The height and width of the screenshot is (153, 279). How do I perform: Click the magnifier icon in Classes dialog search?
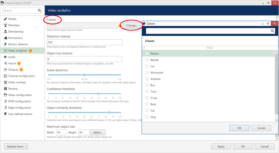click(273, 31)
